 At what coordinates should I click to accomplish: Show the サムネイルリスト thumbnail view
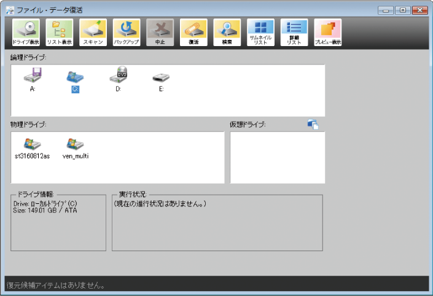260,33
